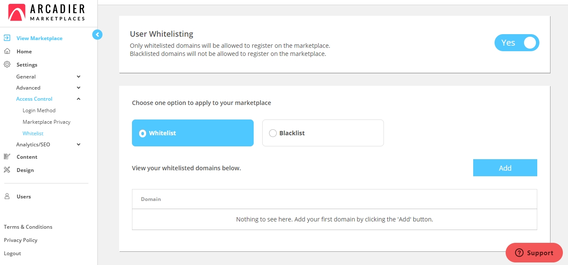This screenshot has width=568, height=265.
Task: Open the General submenu
Action: (x=26, y=77)
